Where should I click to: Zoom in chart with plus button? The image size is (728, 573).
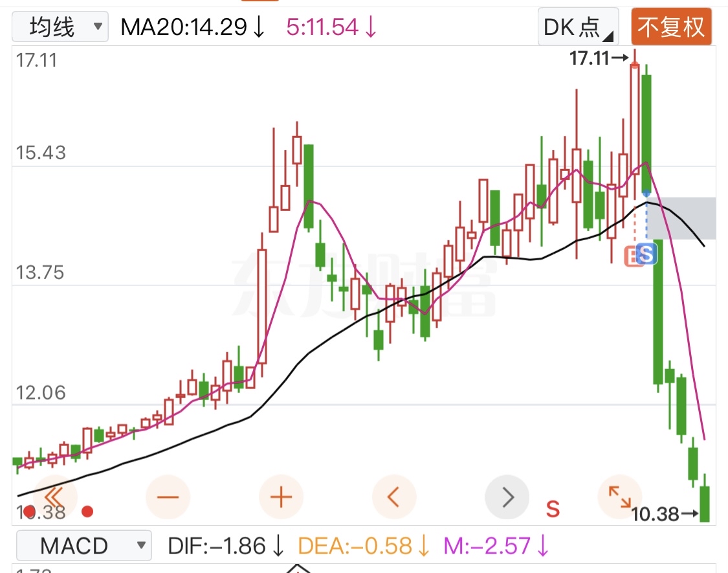281,497
